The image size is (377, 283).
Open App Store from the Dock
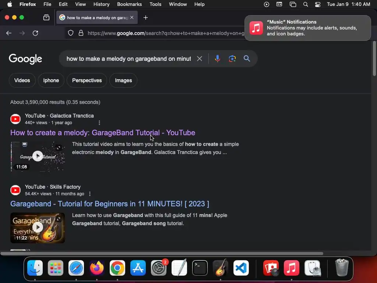(x=138, y=268)
